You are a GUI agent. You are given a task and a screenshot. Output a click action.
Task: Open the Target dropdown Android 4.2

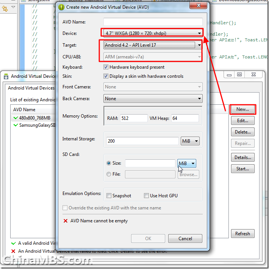coord(153,45)
